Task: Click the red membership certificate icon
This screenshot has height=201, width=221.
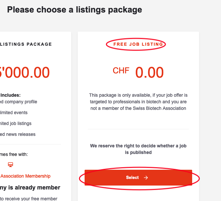Action: coord(10,165)
